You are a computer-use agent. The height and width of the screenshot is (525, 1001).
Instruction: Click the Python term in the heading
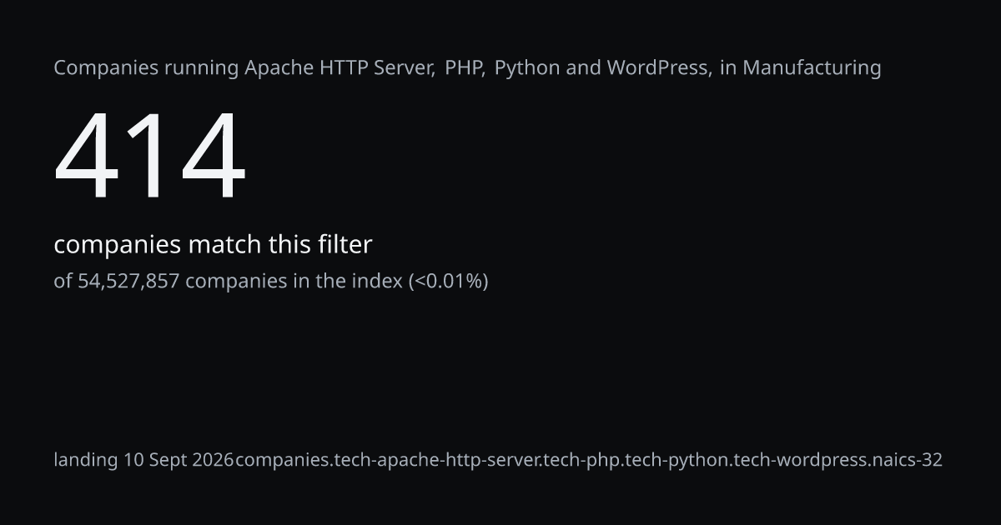pos(527,68)
